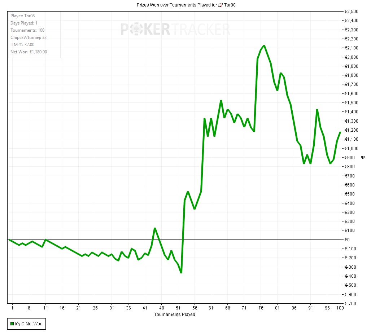Click the €-700 y-axis tick label
The width and height of the screenshot is (371, 334).
351,303
